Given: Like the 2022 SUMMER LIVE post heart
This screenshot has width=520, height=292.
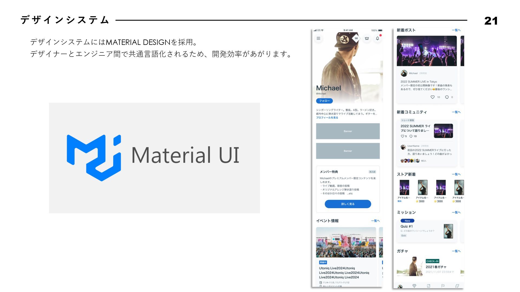Looking at the screenshot, I should [x=432, y=97].
